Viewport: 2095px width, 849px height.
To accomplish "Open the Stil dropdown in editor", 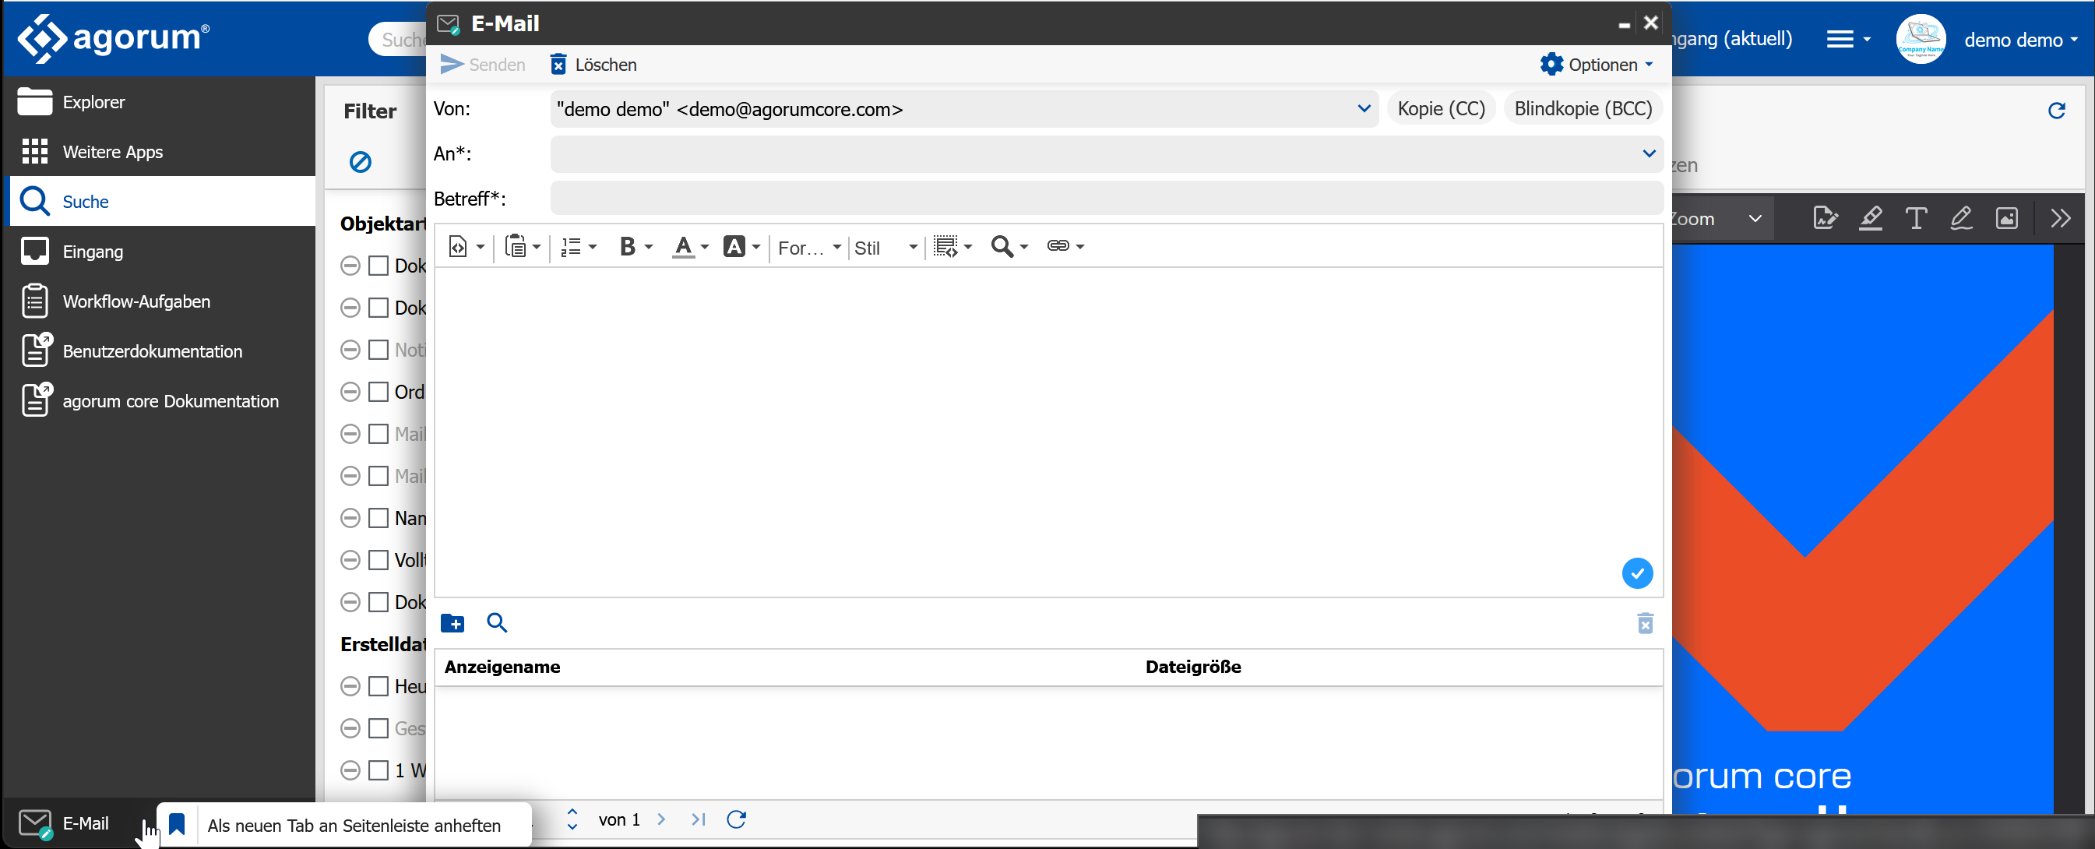I will 886,247.
